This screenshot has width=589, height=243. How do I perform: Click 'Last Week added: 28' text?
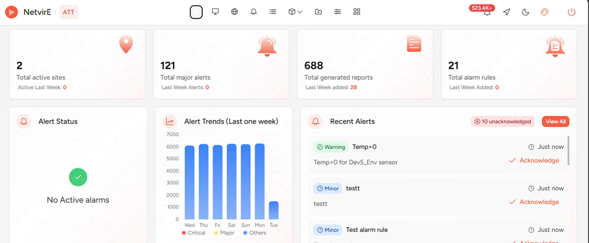click(331, 87)
